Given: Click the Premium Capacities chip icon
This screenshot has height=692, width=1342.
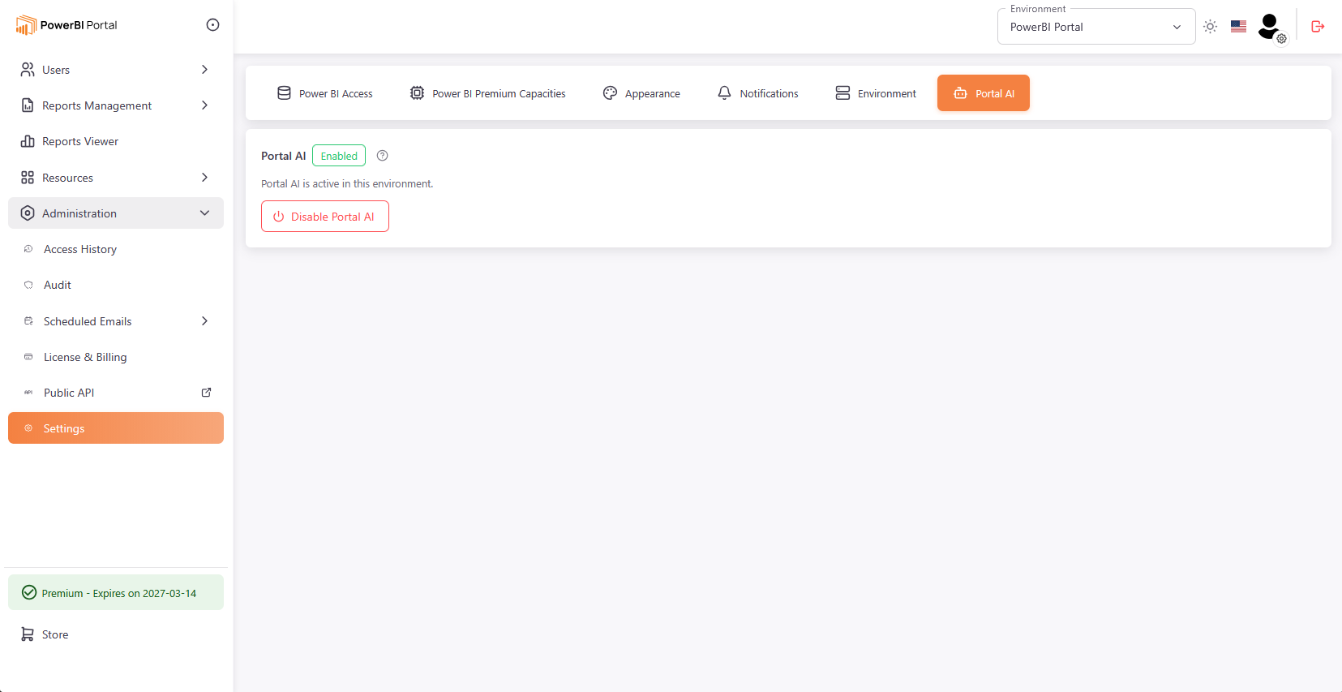Looking at the screenshot, I should (417, 93).
